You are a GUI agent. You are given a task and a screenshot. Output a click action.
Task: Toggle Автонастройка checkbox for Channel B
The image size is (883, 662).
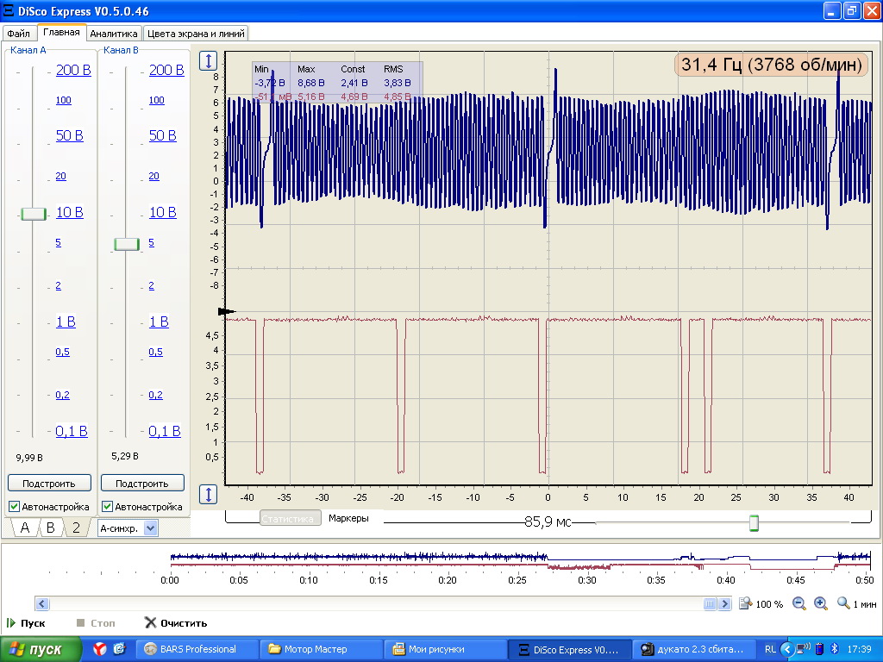[x=108, y=507]
